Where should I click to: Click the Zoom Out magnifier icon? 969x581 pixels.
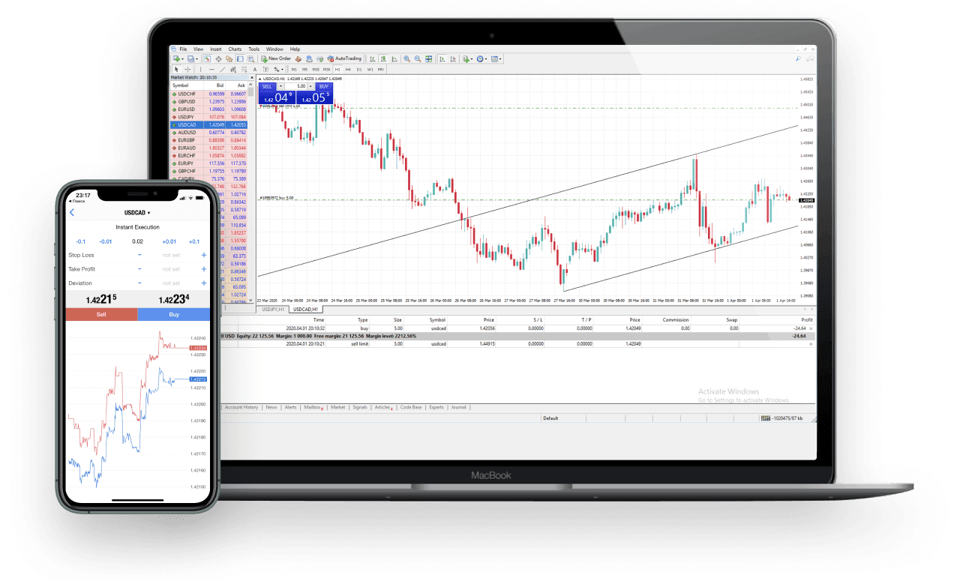coord(418,58)
